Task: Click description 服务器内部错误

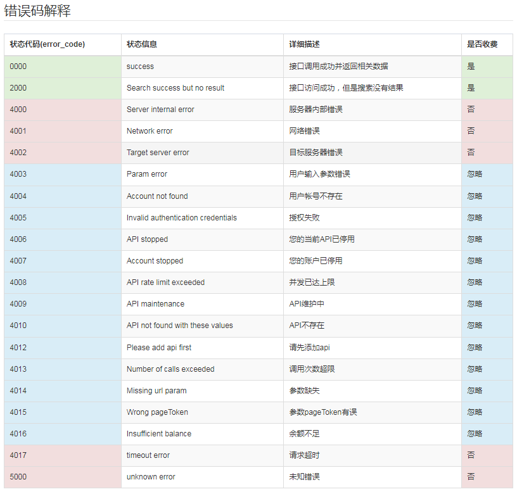Action: click(316, 110)
